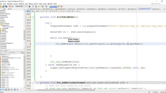Image resolution: width=166 pixels, height=93 pixels.
Task: Switch to the Design view button
Action: pyautogui.click(x=33, y=11)
